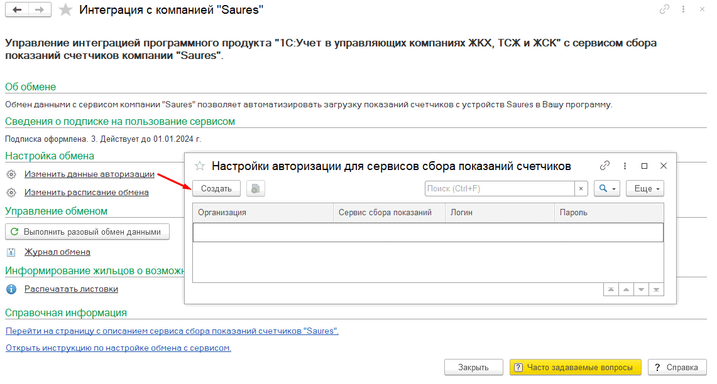Image resolution: width=717 pixels, height=384 pixels.
Task: Open 'Изменить расписание обмена' link
Action: coord(87,192)
